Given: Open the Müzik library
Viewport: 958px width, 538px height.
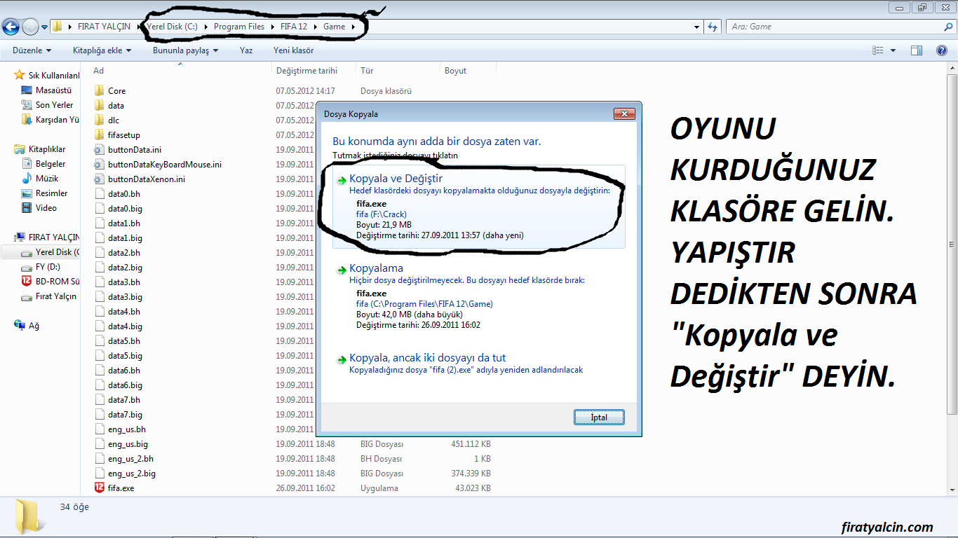Looking at the screenshot, I should coord(47,179).
